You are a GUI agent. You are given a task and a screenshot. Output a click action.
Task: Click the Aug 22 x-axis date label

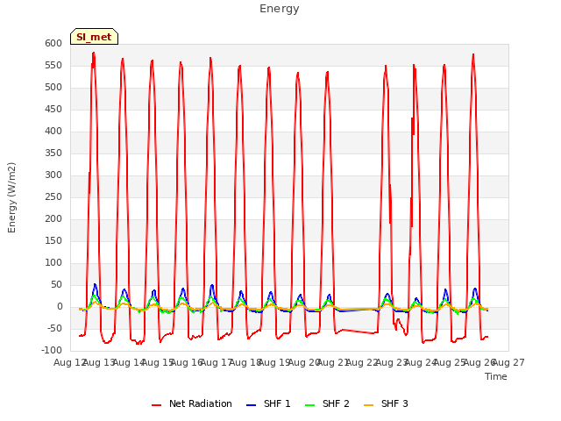362,362
